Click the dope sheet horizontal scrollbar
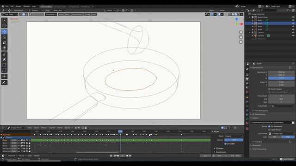The image size is (296, 166). [x=97, y=153]
